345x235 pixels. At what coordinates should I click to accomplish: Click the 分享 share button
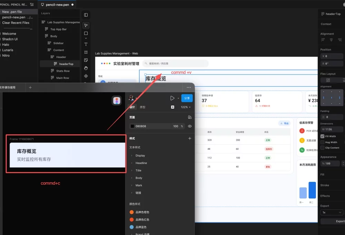point(187,98)
